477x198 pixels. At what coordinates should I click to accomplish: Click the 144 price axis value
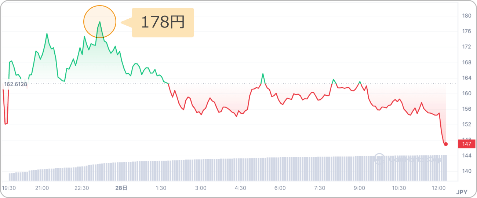pyautogui.click(x=467, y=155)
